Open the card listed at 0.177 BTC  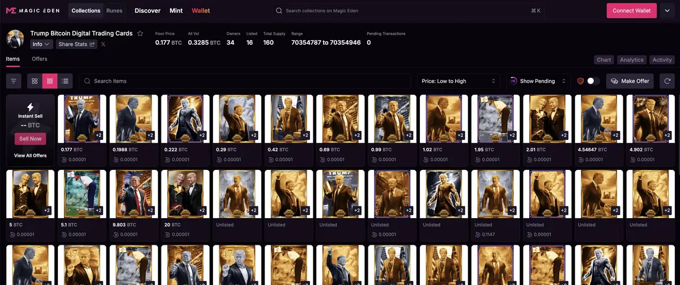point(82,118)
